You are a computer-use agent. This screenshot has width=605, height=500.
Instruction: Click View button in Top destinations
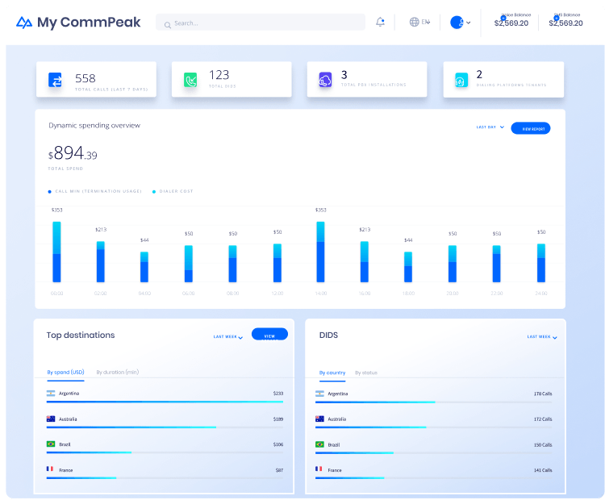tap(269, 334)
